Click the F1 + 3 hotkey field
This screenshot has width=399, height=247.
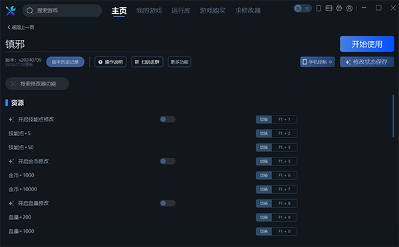(285, 147)
